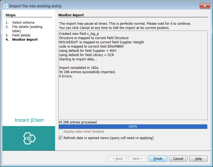213x167 pixels.
Task: Close the import dialog window
Action: (x=204, y=6)
